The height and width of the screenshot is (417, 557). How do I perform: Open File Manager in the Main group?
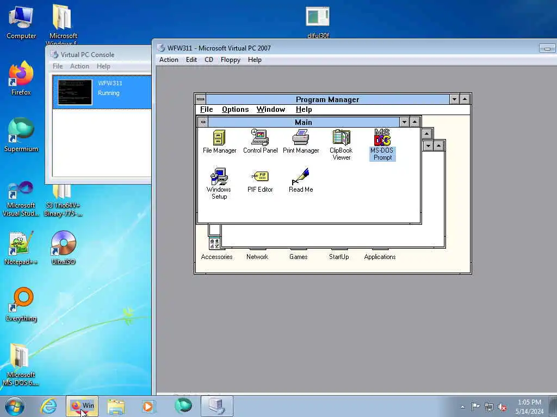click(220, 141)
